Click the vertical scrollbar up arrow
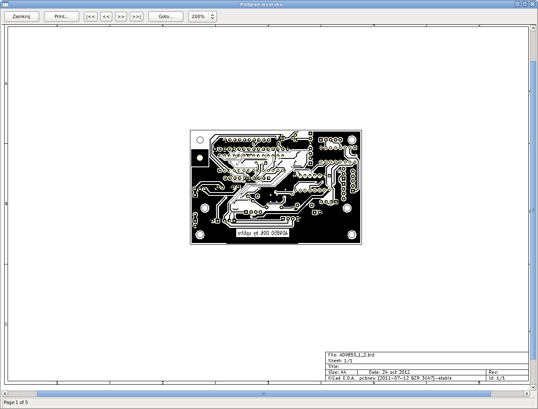Screen dimensions: 538x409 pyautogui.click(x=533, y=28)
